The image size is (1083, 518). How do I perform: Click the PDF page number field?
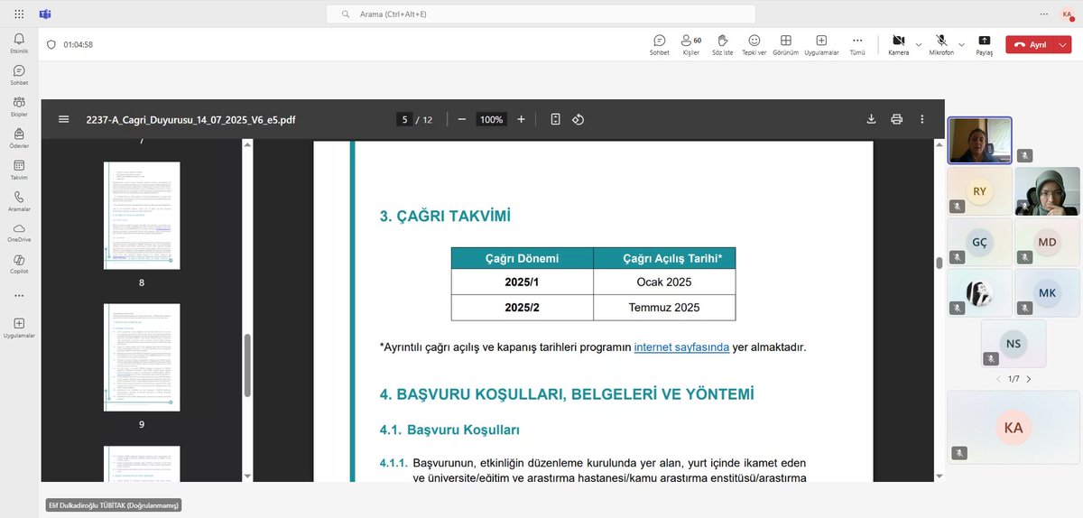404,119
